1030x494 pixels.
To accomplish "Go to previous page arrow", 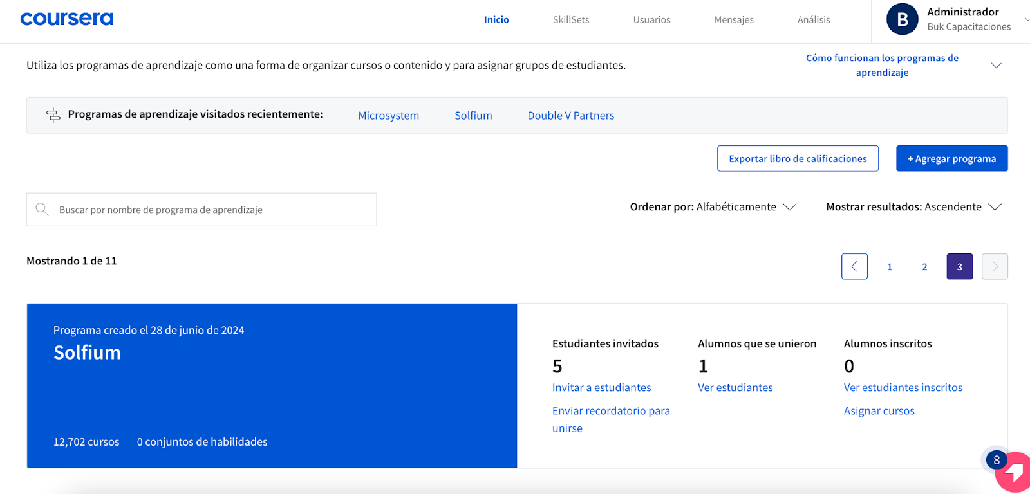I will 854,266.
